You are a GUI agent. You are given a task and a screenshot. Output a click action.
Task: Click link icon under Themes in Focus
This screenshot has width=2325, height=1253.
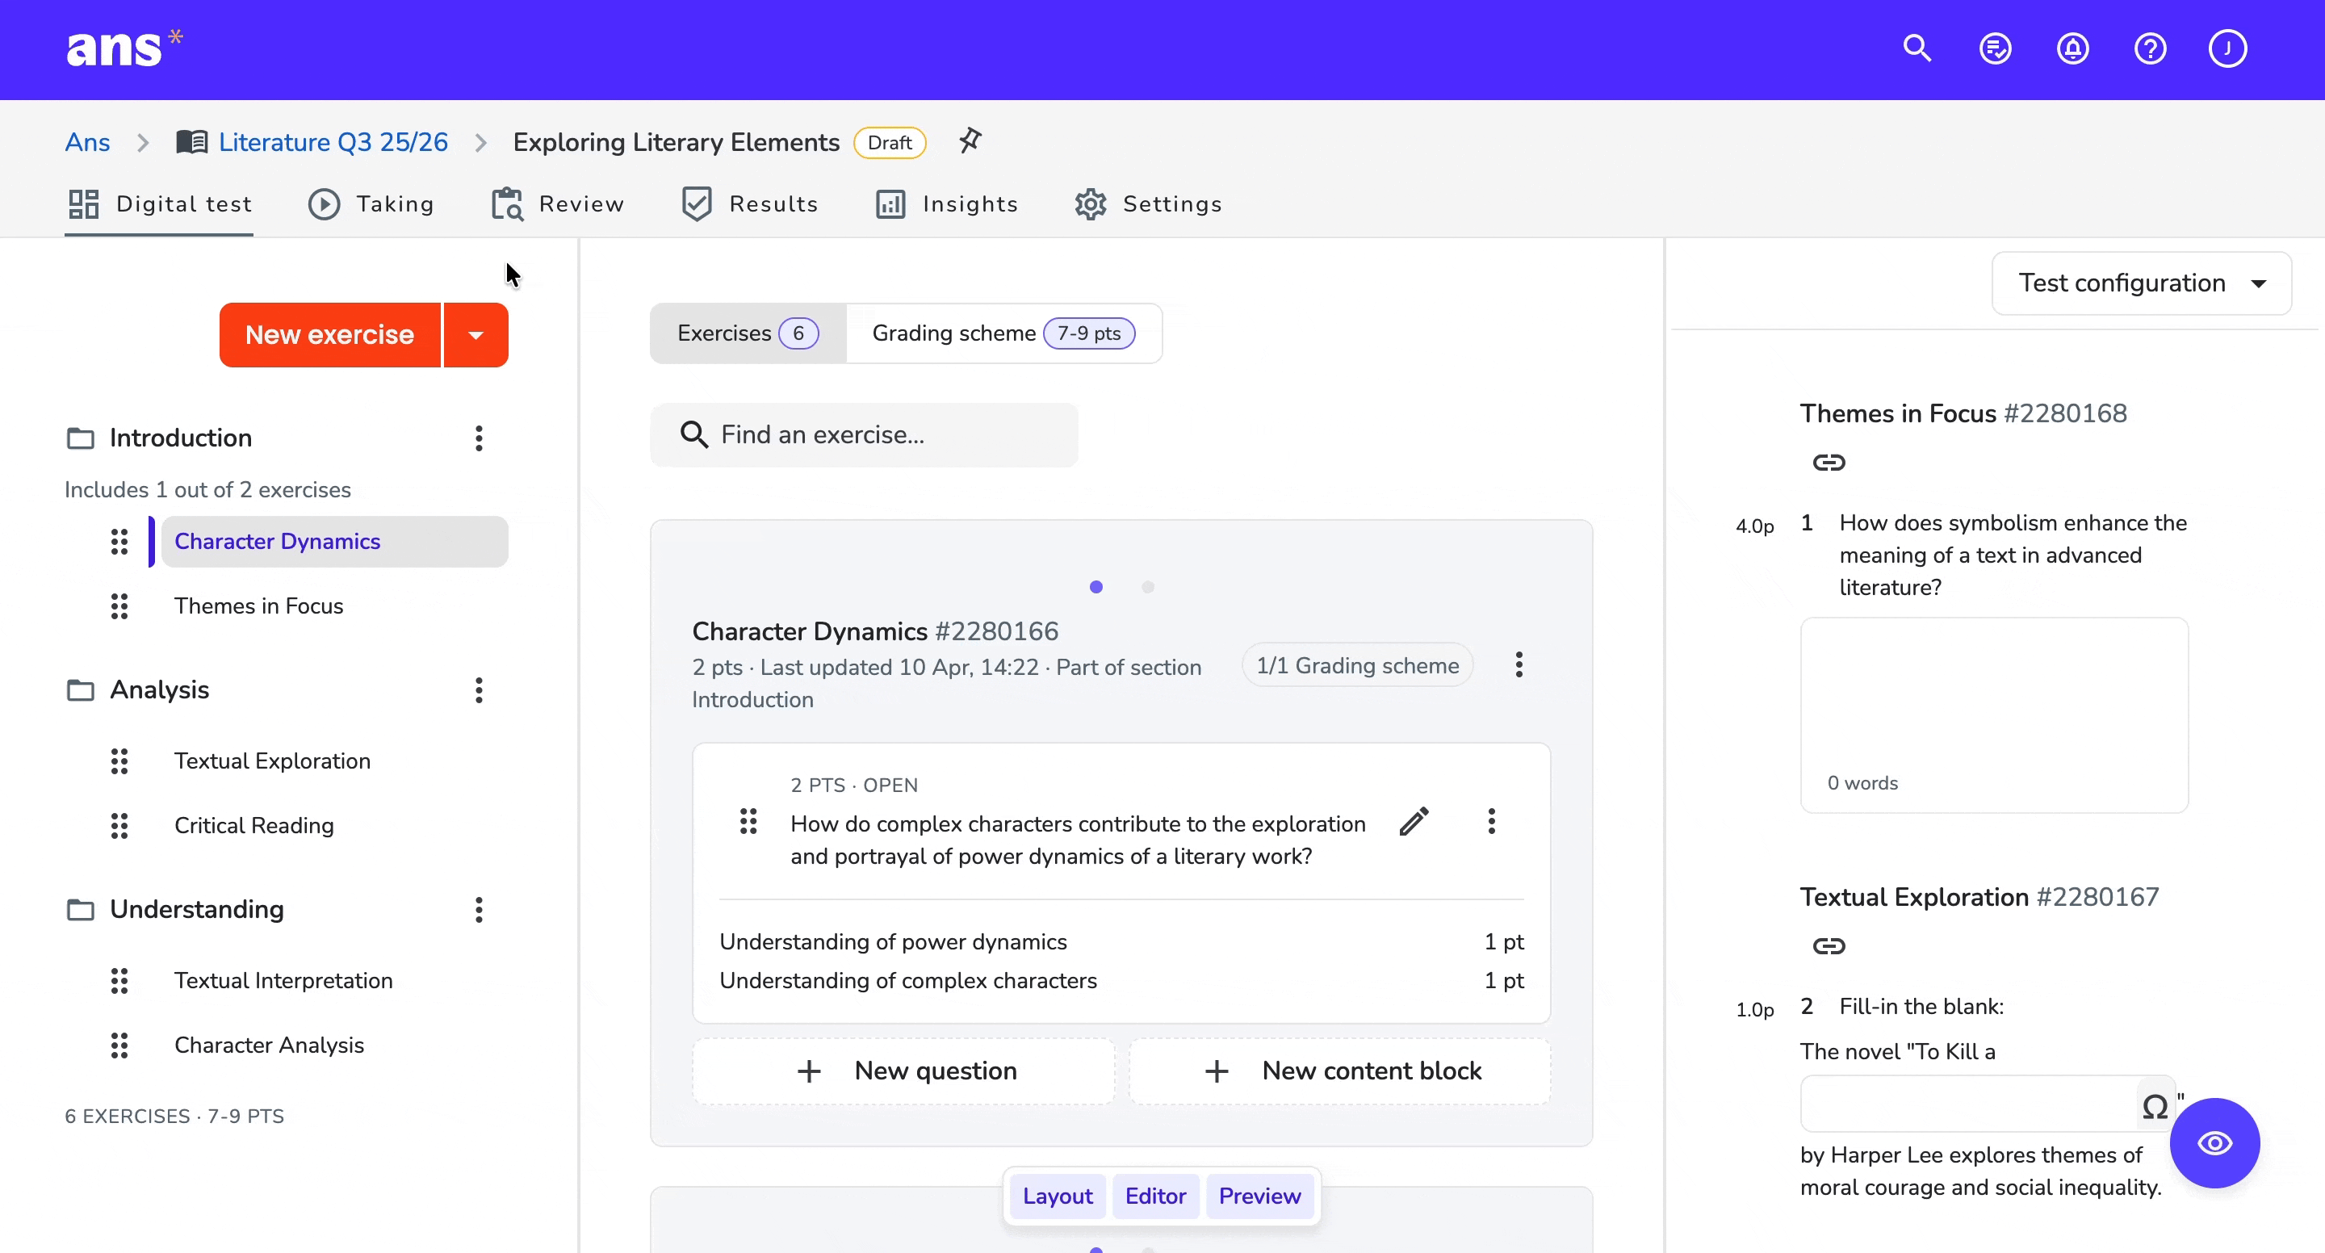[x=1829, y=462]
